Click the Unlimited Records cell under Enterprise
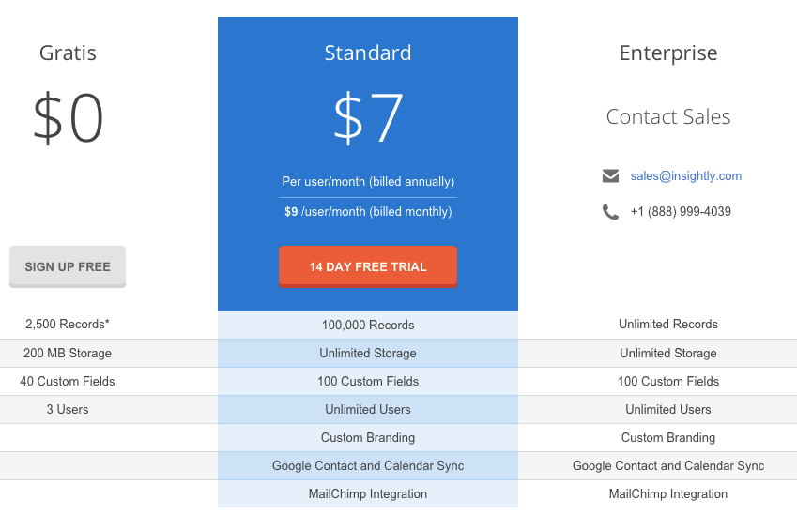Viewport: 797px width, 515px height. click(668, 325)
